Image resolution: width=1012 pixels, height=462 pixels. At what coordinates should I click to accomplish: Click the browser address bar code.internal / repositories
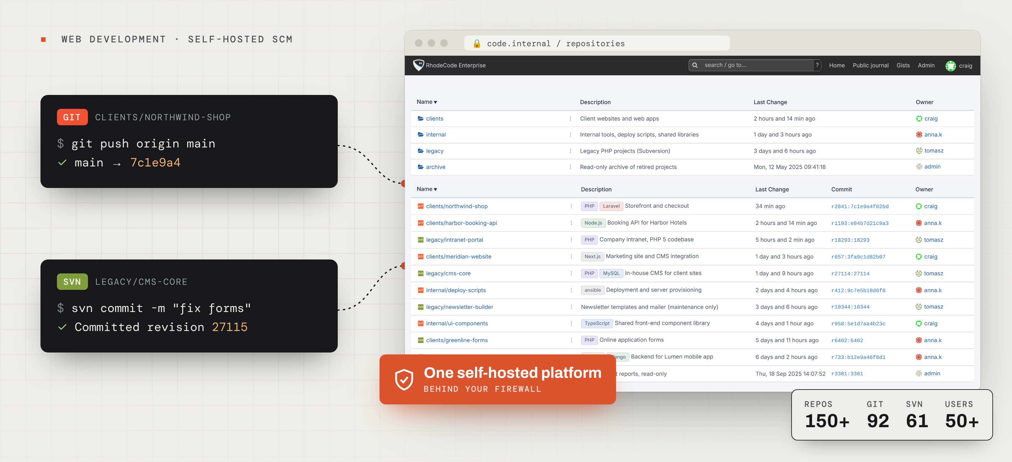coord(596,43)
